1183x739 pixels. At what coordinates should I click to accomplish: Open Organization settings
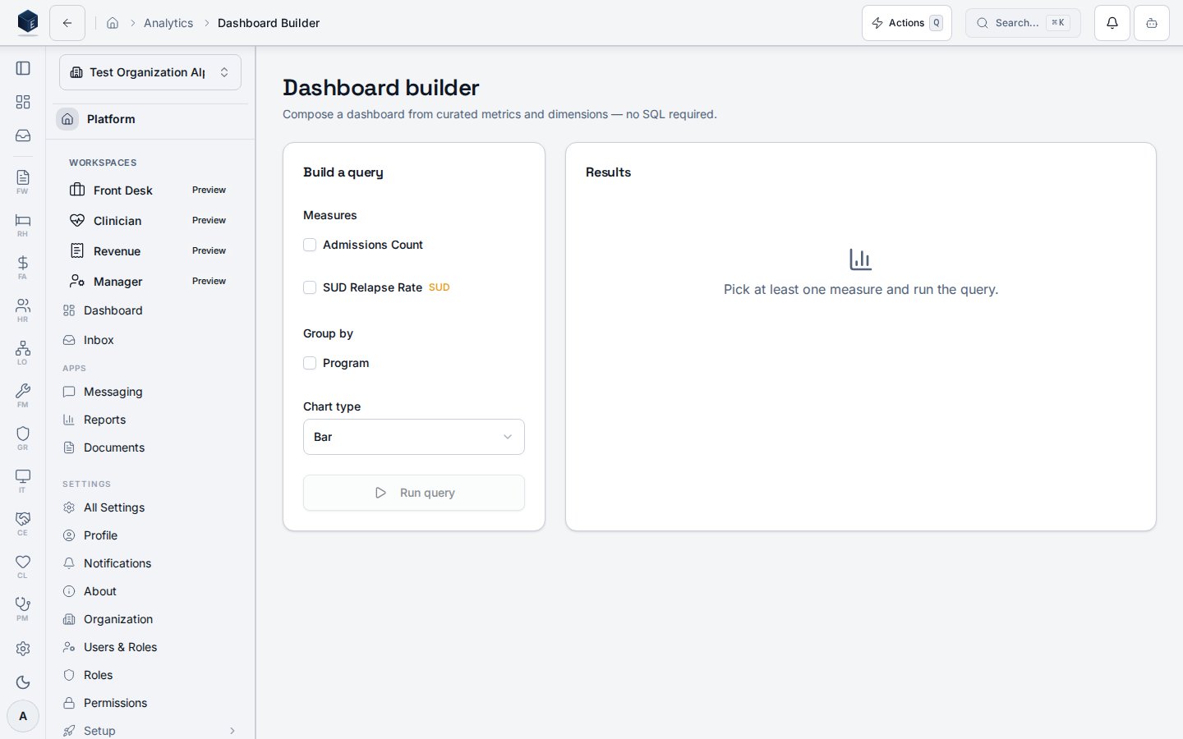150,619
